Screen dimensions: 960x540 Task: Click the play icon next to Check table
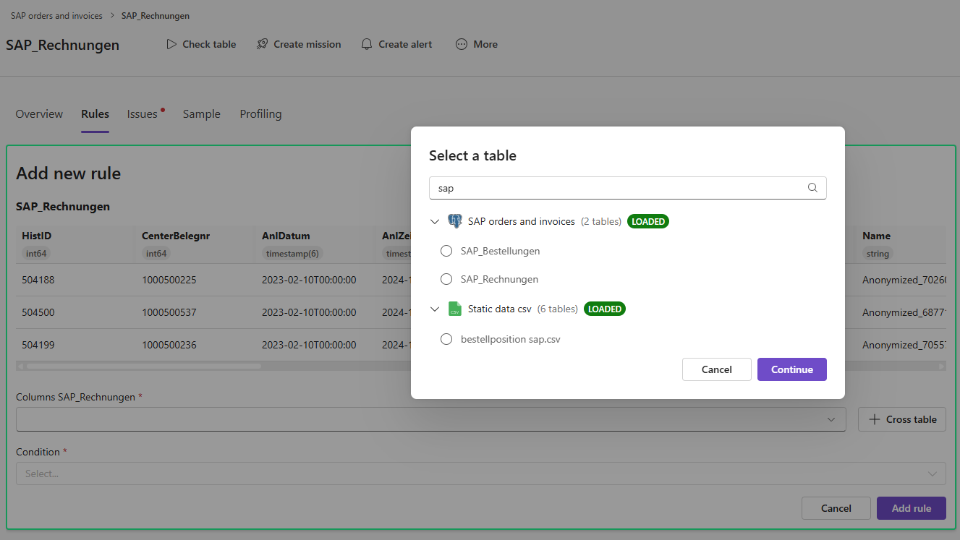(171, 44)
